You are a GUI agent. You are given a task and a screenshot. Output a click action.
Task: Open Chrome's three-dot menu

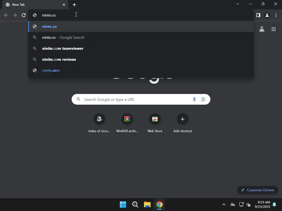[x=276, y=15]
